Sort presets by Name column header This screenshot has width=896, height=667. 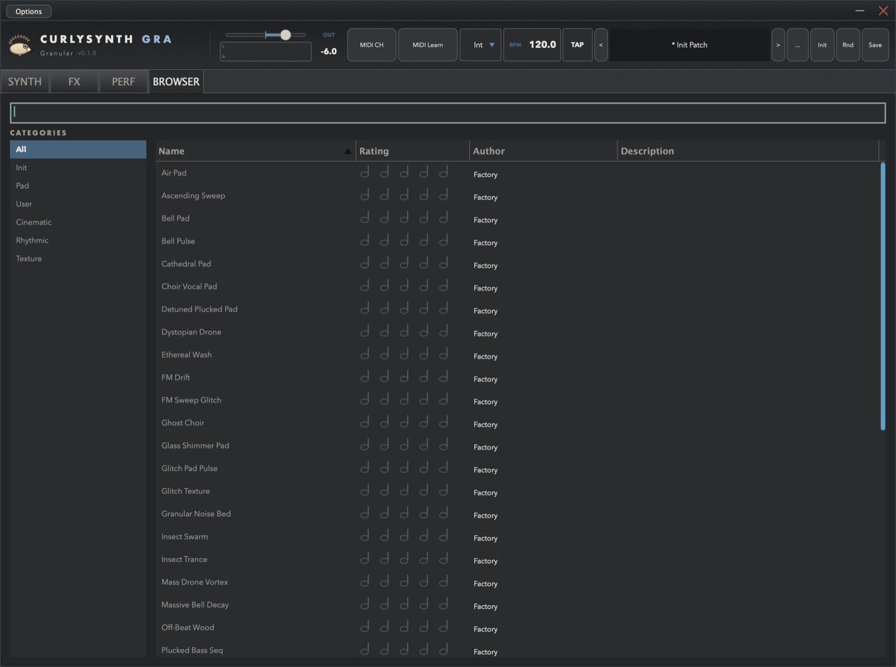[x=255, y=151]
